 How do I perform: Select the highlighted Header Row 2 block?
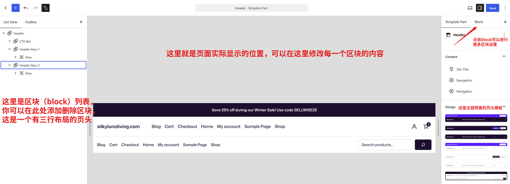point(44,65)
